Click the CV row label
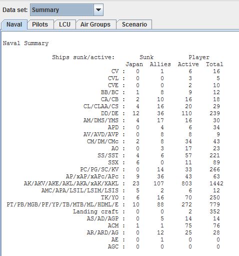This screenshot has height=256, width=239. [115, 71]
